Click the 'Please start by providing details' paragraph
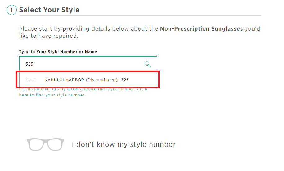The image size is (284, 171). pyautogui.click(x=140, y=32)
